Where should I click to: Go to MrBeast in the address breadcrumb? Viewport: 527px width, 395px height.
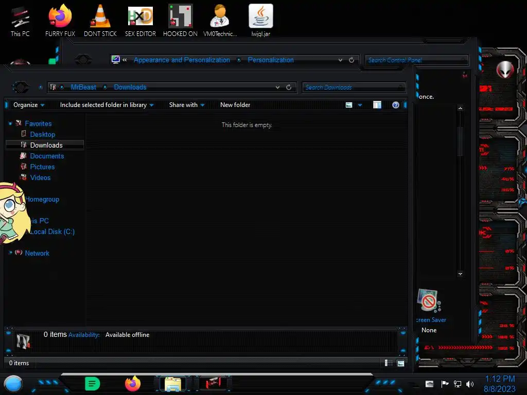click(83, 87)
